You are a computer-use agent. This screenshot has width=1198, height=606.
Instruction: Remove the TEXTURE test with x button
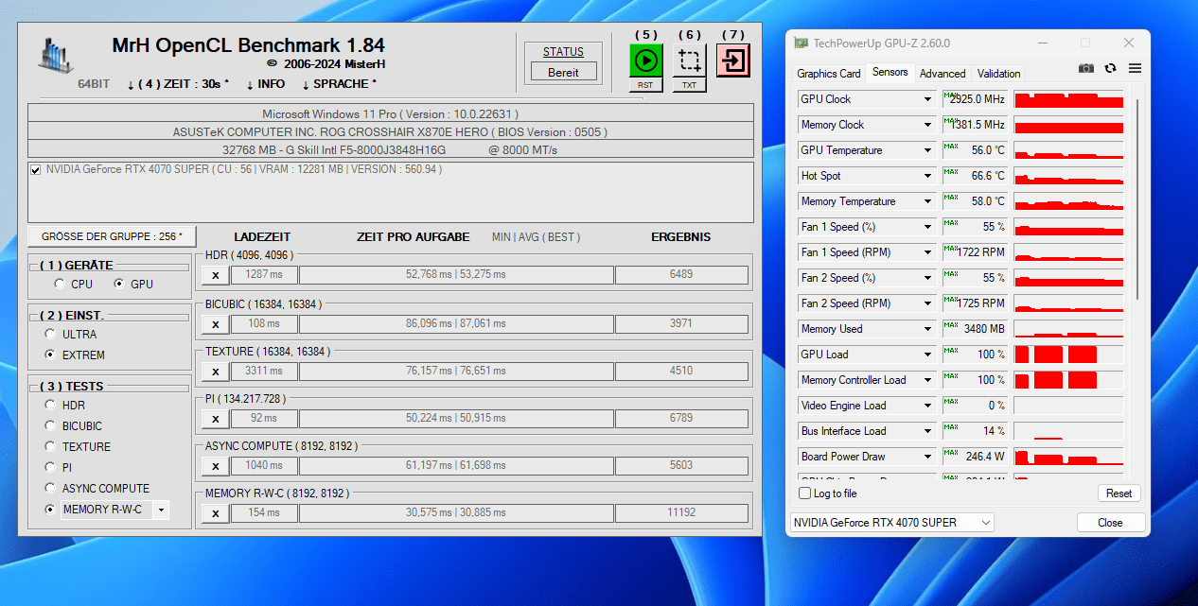[215, 372]
